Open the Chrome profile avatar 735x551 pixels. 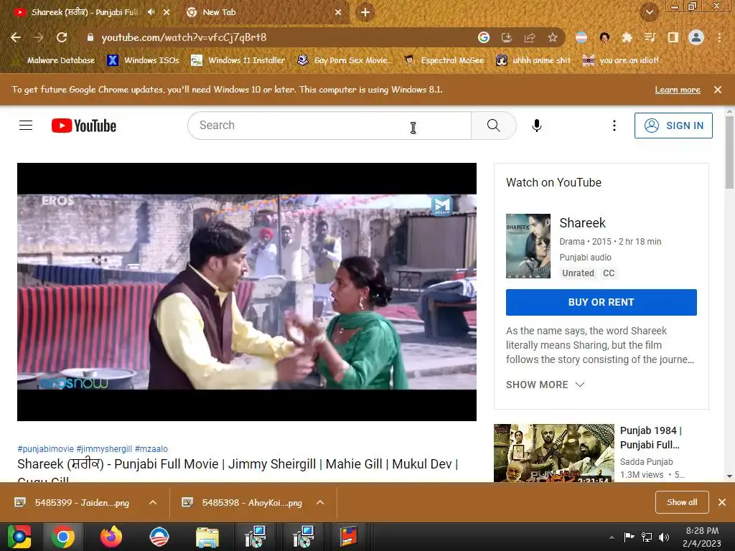[x=696, y=37]
